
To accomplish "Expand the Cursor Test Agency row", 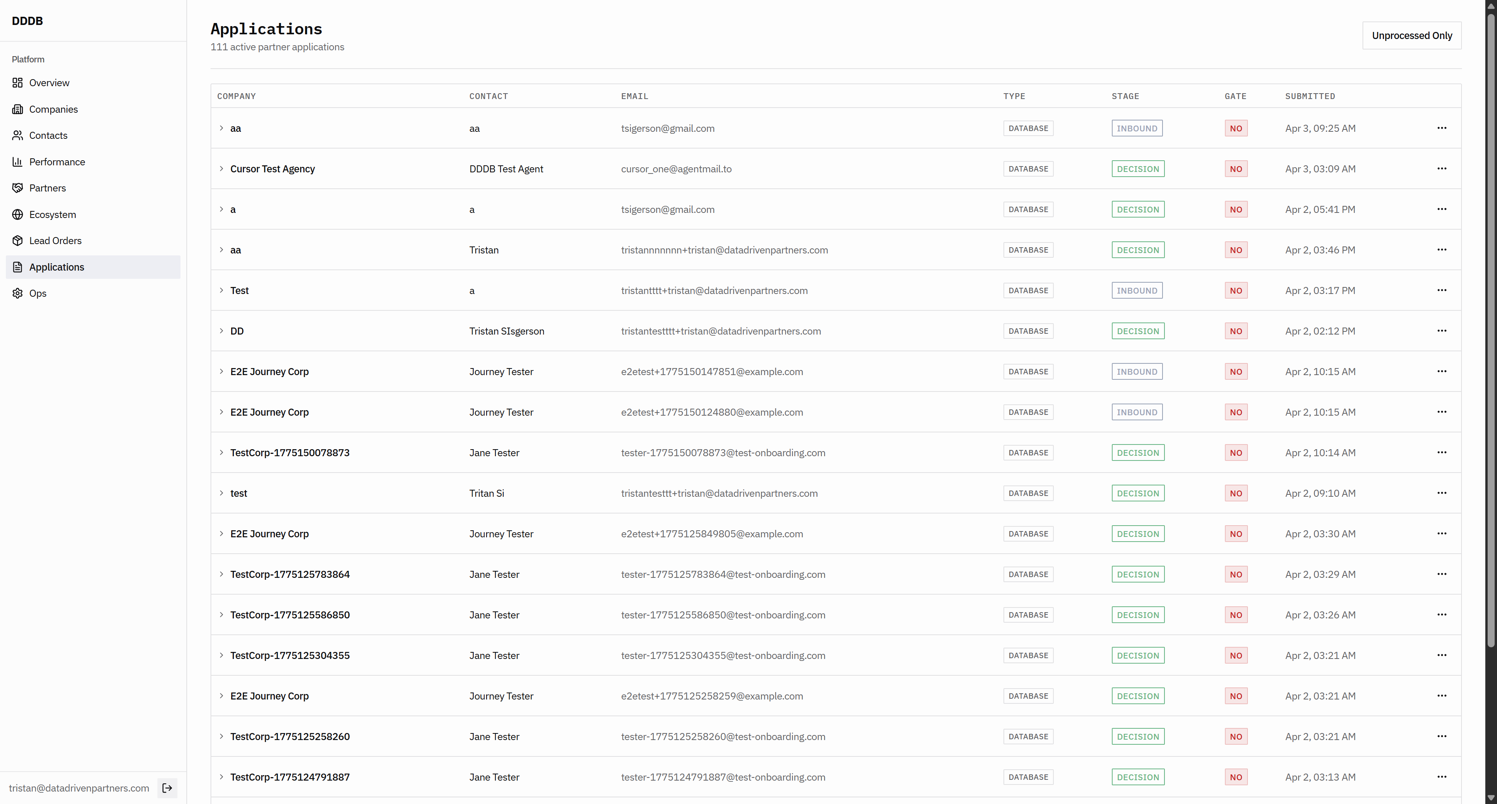I will [x=221, y=168].
